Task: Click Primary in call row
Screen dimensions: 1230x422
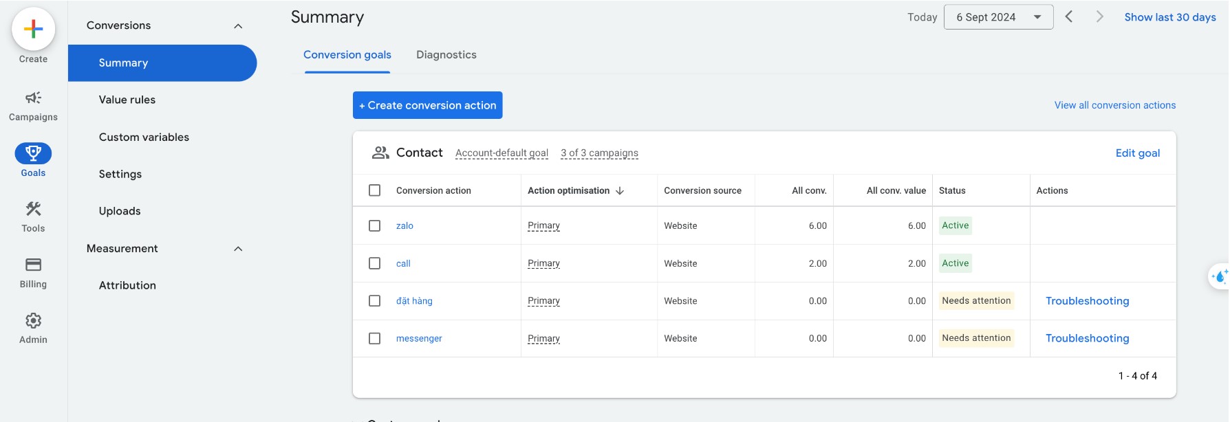Action: [543, 263]
